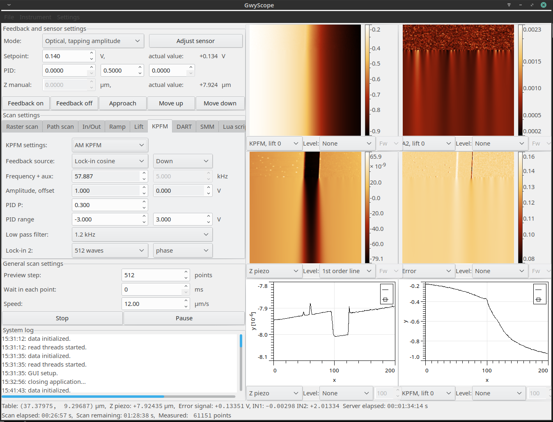
Task: Click the keep-above pin icon in title bar
Action: (x=509, y=5)
